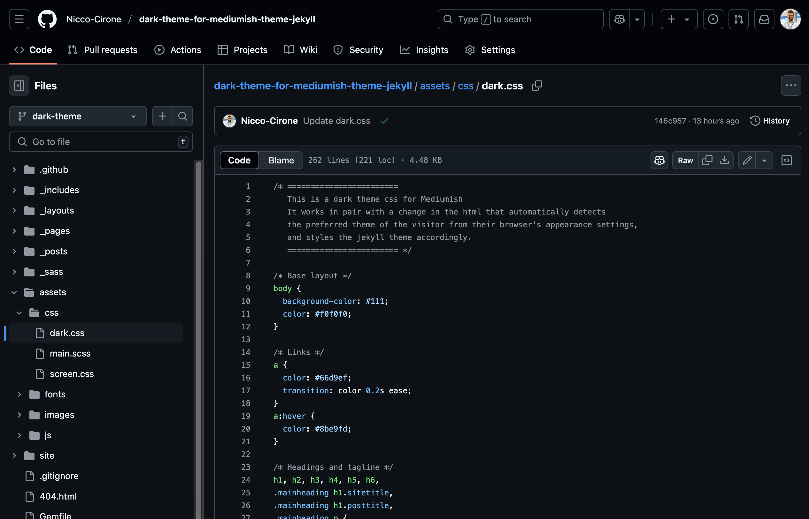Switch to the Pull requests tab
Screen dimensions: 809x519
click(103, 50)
